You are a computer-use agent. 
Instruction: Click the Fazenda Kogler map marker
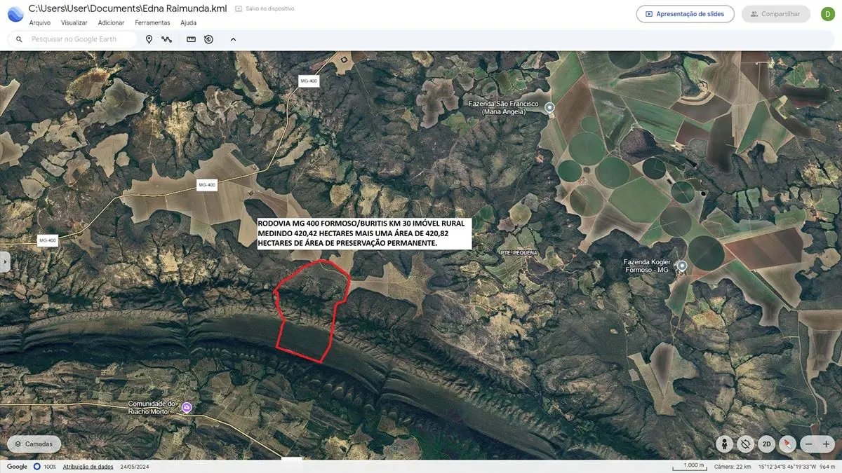pos(681,266)
